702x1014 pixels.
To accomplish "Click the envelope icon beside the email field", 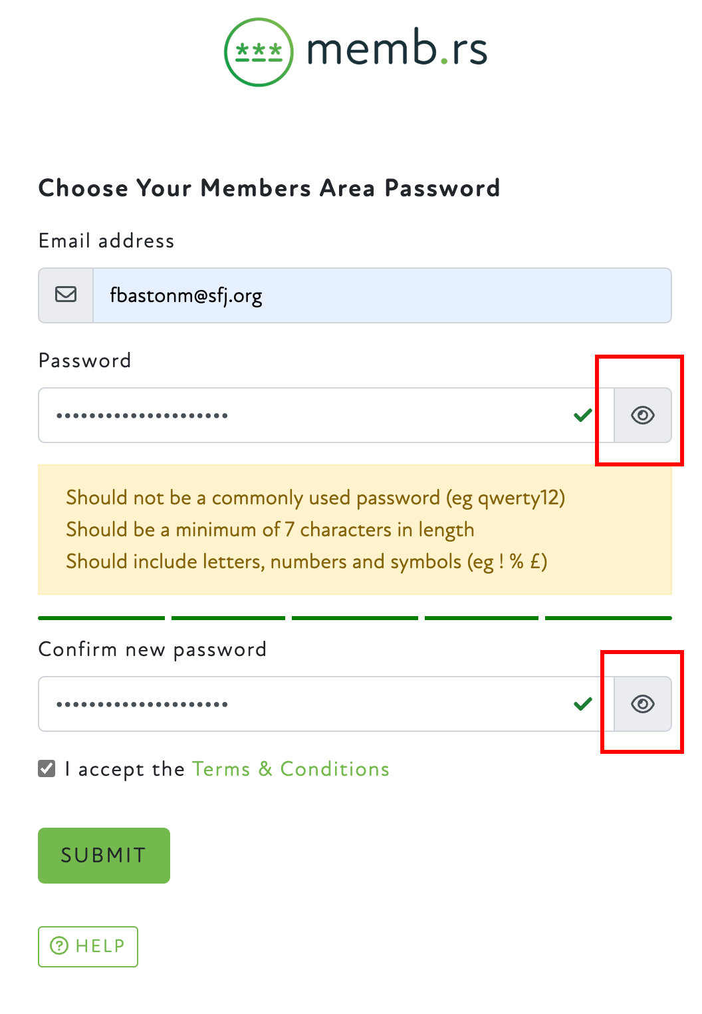I will pos(66,295).
